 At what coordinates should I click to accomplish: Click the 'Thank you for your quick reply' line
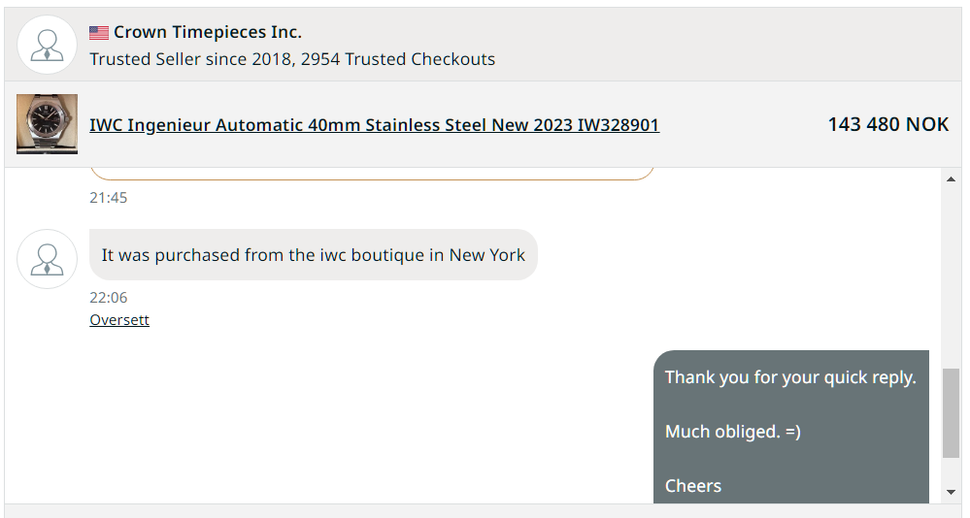click(790, 377)
